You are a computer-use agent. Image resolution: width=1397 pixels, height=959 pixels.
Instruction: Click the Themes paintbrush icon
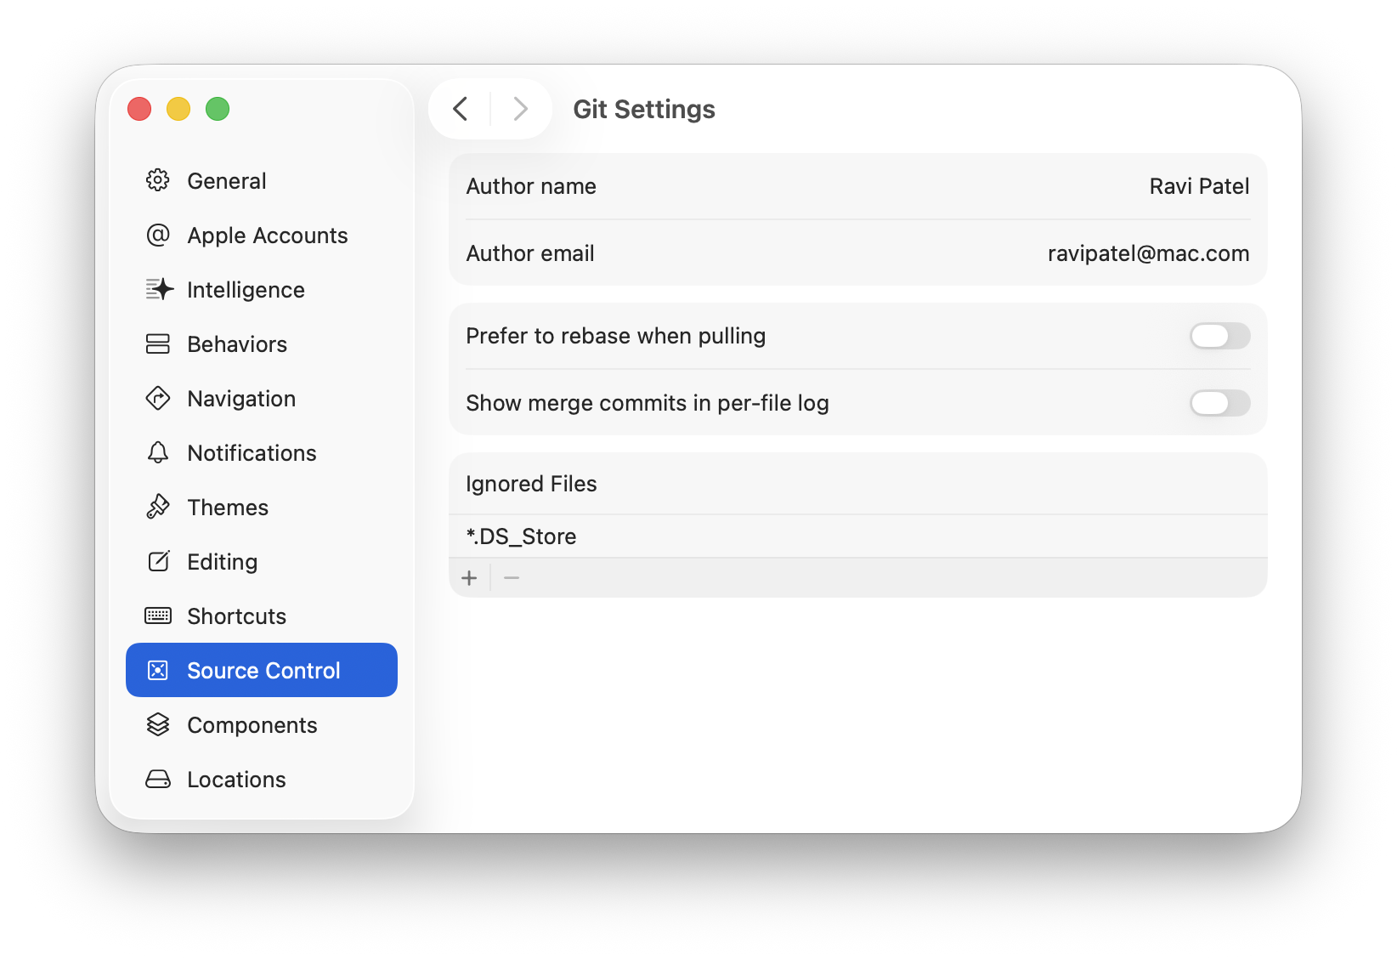coord(158,507)
